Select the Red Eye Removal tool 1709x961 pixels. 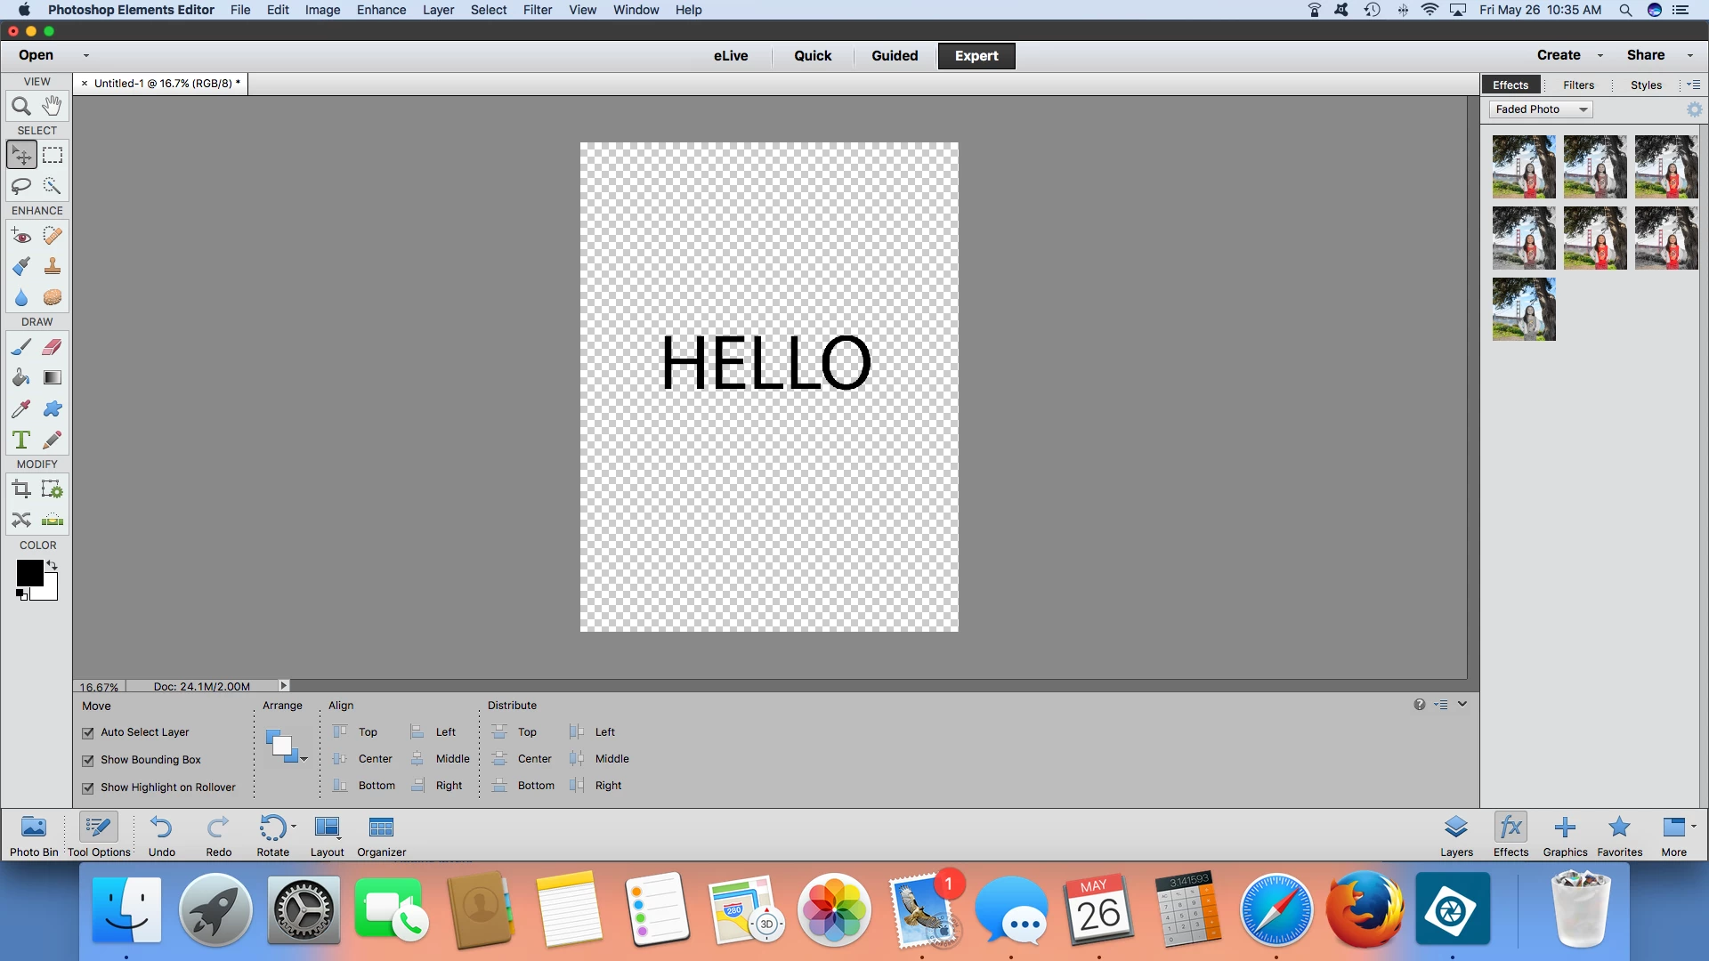[21, 237]
